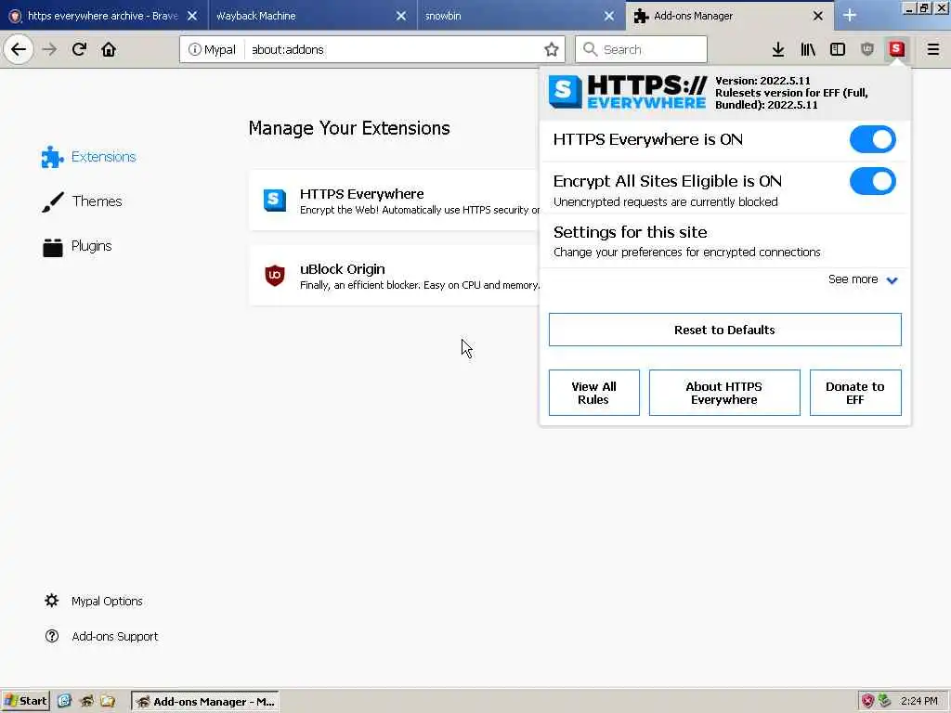Open the home page icon
The height and width of the screenshot is (713, 951).
click(x=109, y=49)
